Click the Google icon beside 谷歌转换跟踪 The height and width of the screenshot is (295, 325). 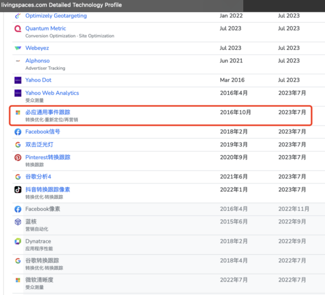[18, 261]
